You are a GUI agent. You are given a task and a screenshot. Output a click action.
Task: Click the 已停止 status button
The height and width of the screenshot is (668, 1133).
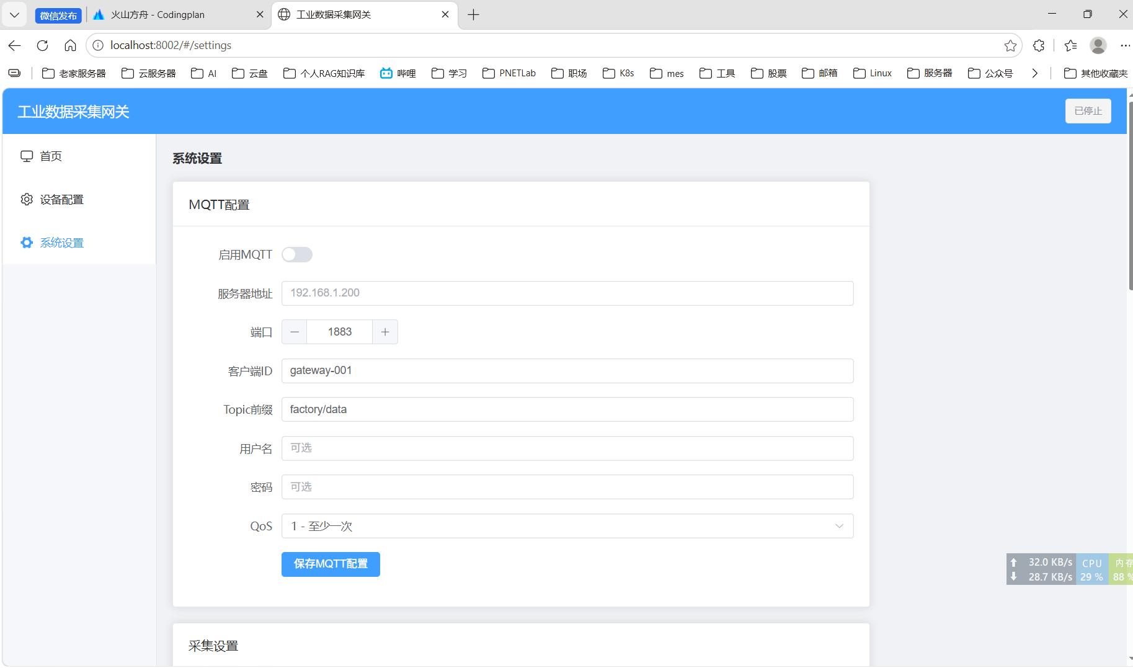(x=1088, y=111)
